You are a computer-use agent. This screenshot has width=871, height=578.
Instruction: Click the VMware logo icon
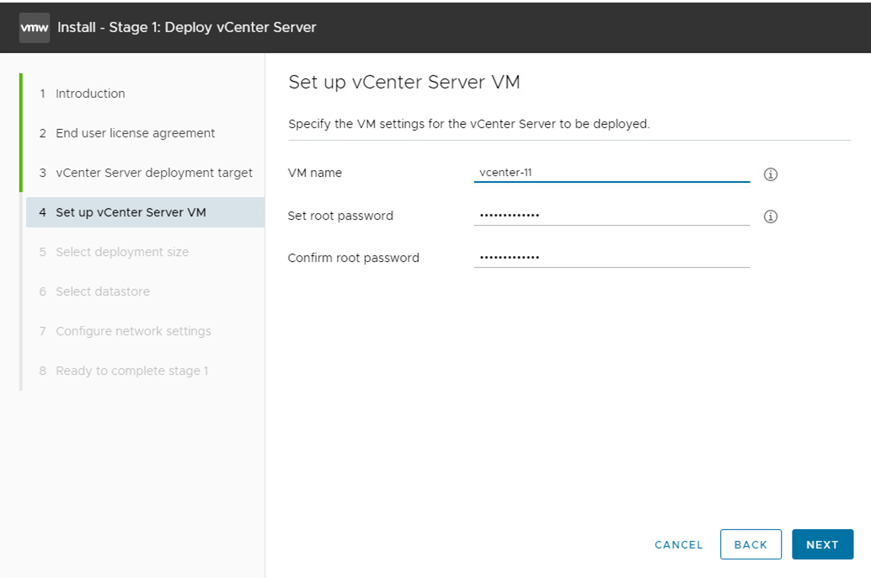pyautogui.click(x=34, y=28)
